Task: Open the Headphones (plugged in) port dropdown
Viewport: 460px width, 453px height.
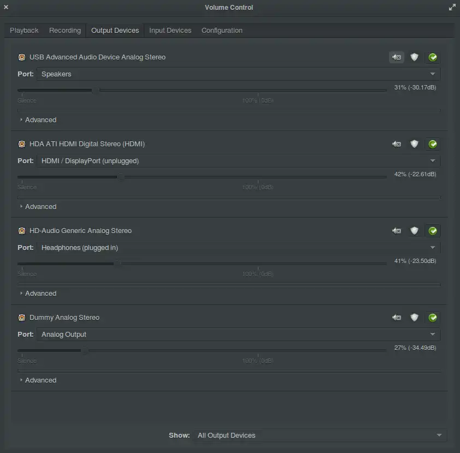Action: pos(238,248)
